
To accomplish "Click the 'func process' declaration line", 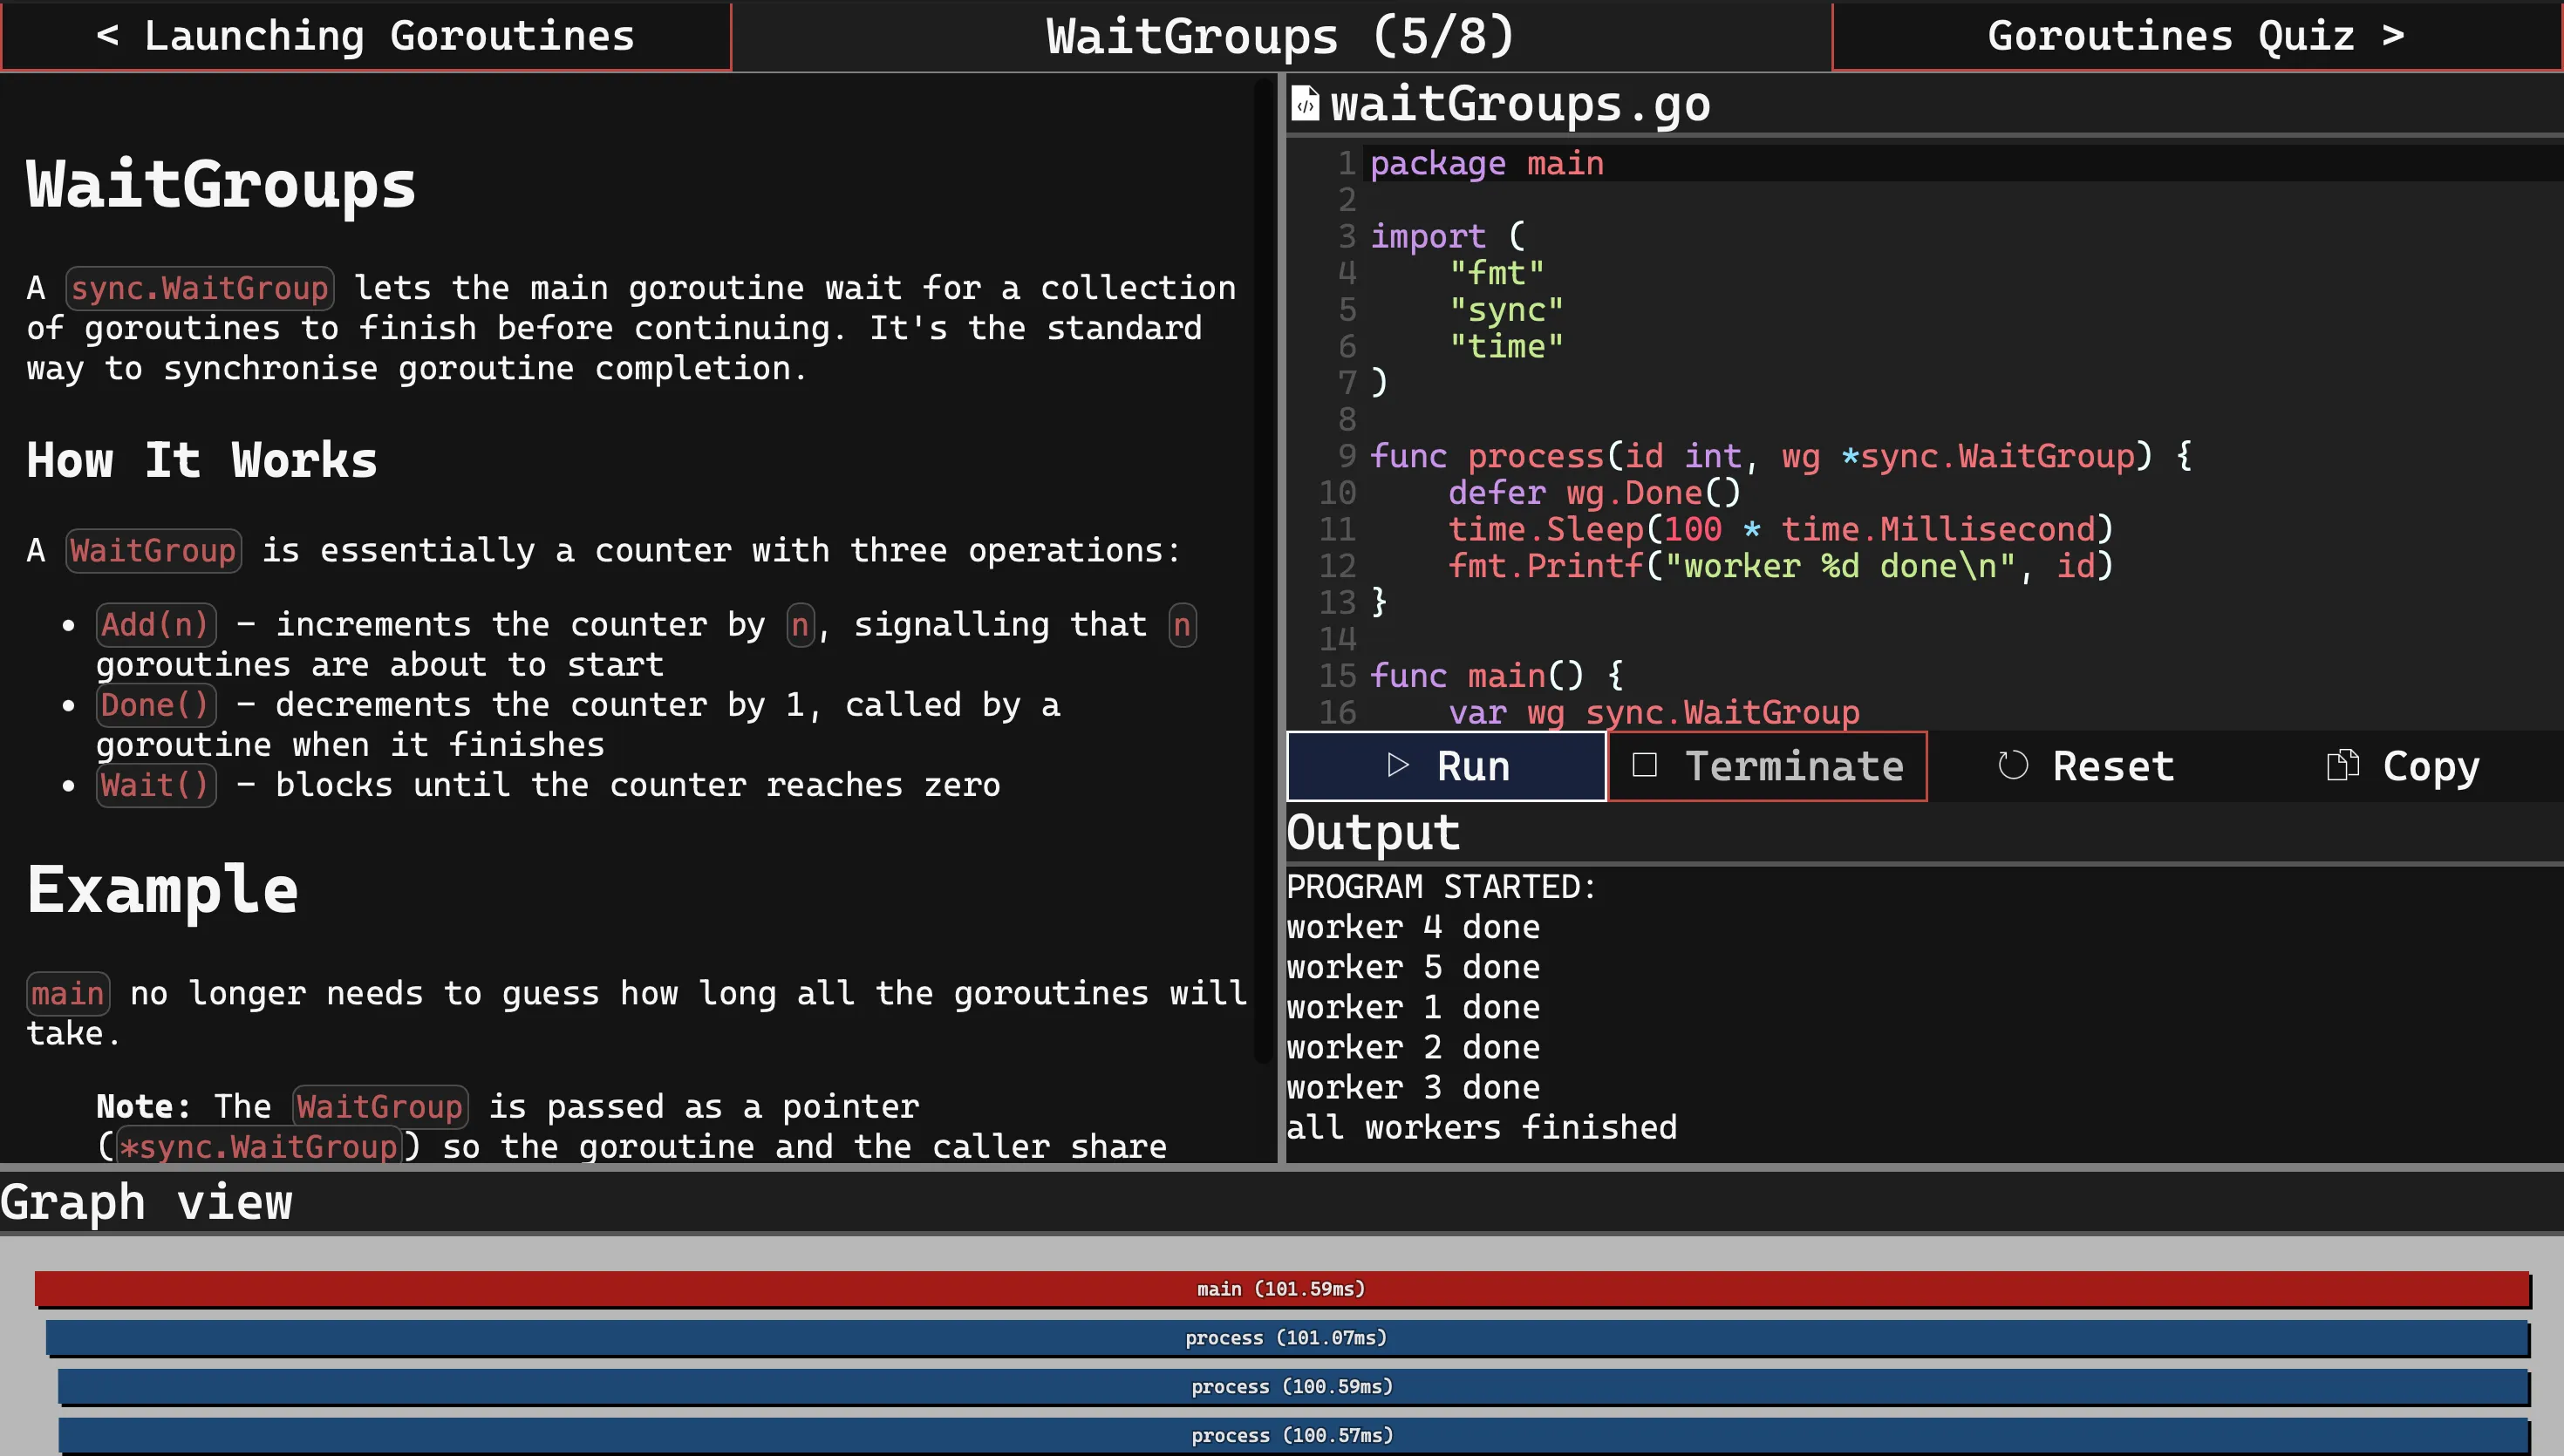I will click(x=1780, y=457).
